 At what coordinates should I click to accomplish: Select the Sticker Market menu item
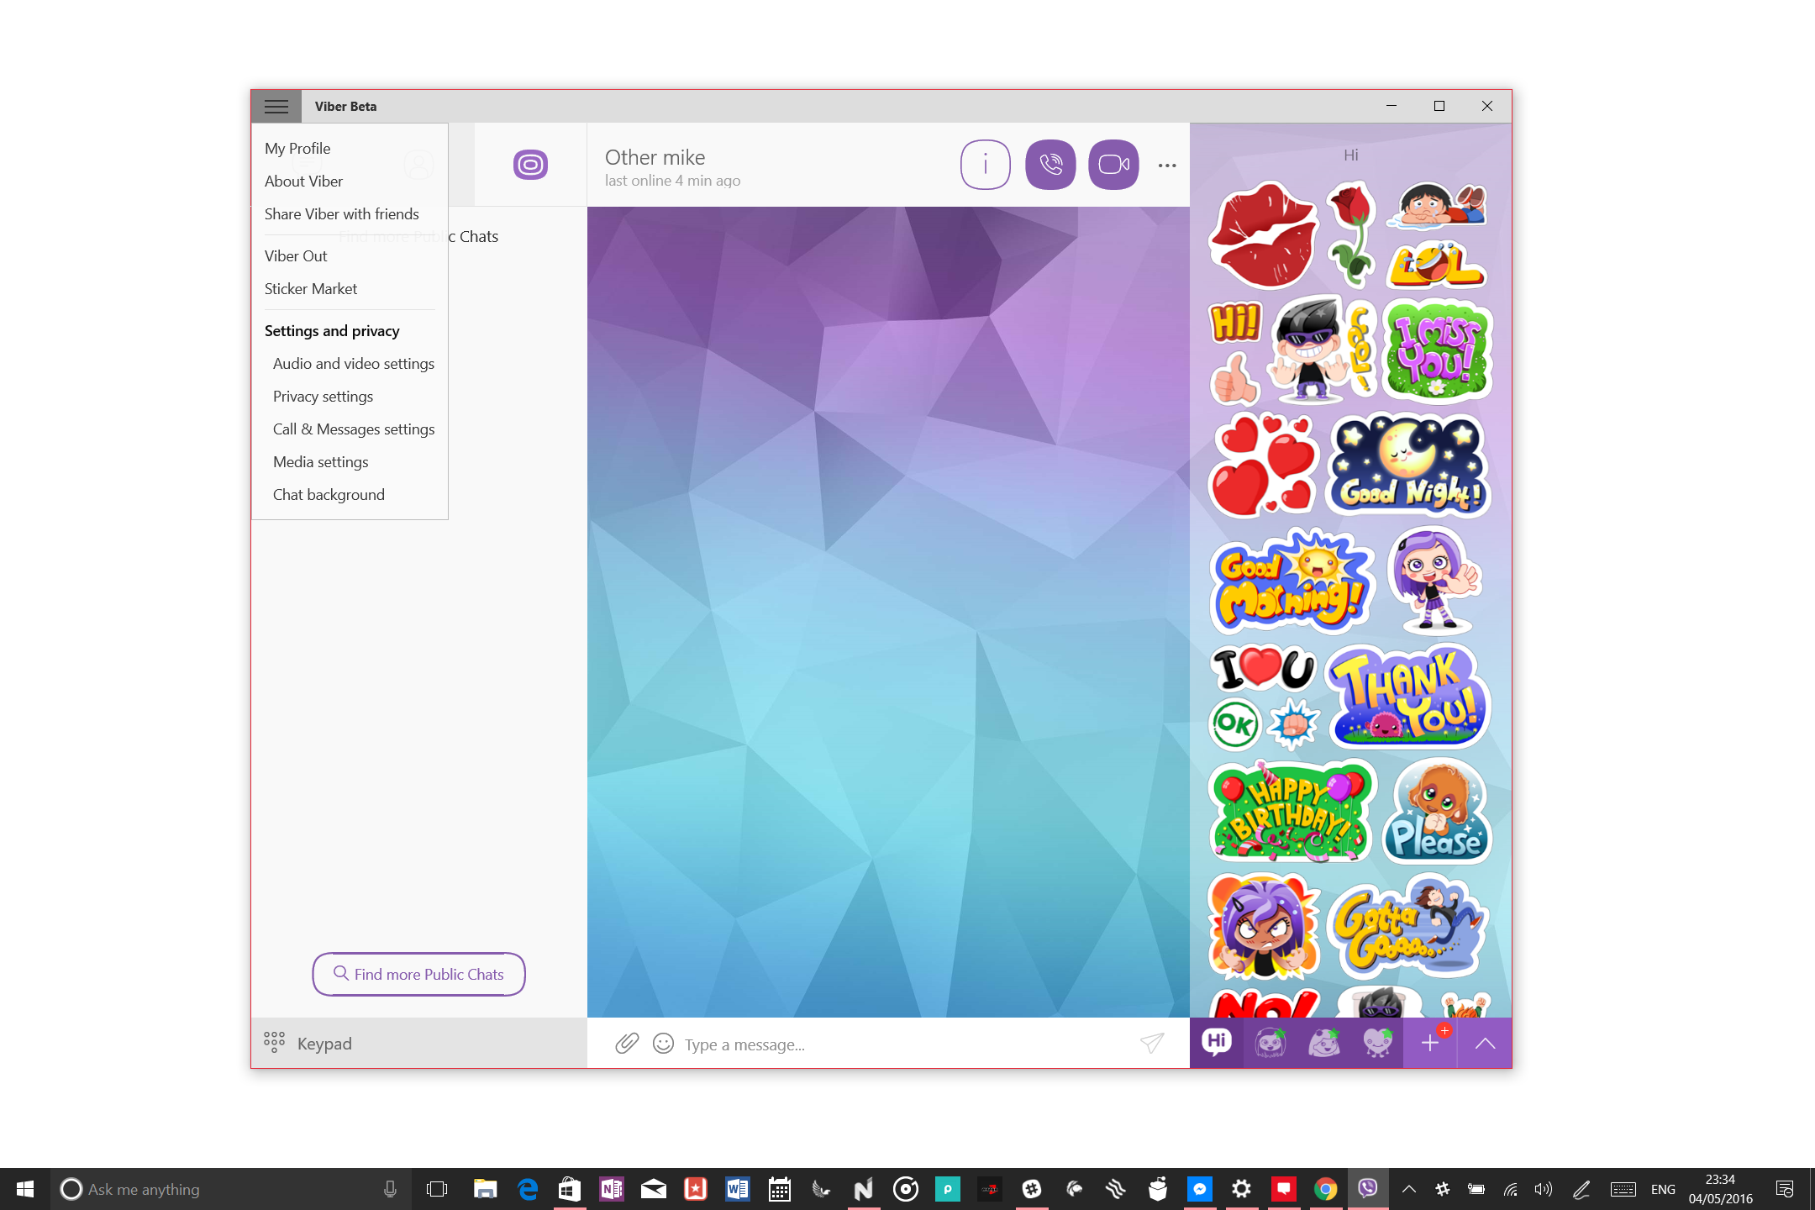[311, 287]
